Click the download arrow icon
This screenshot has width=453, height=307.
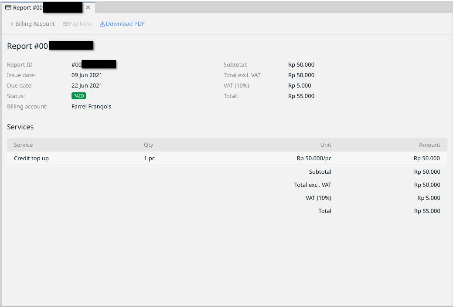click(x=102, y=24)
